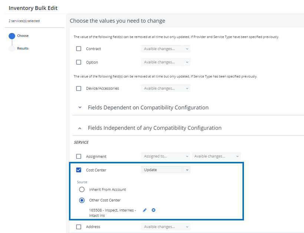This screenshot has width=304, height=233.
Task: Check the Device/Accessories checkbox
Action: [x=79, y=89]
